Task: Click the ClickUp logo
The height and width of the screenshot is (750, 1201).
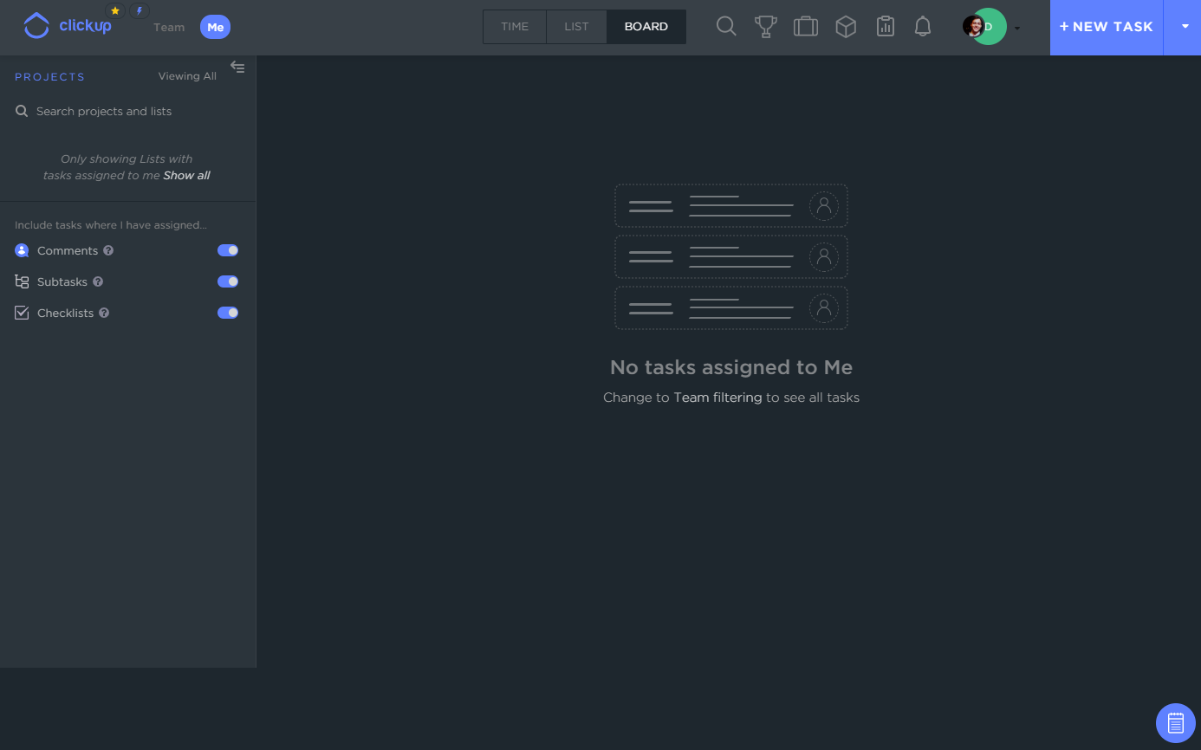Action: (68, 26)
